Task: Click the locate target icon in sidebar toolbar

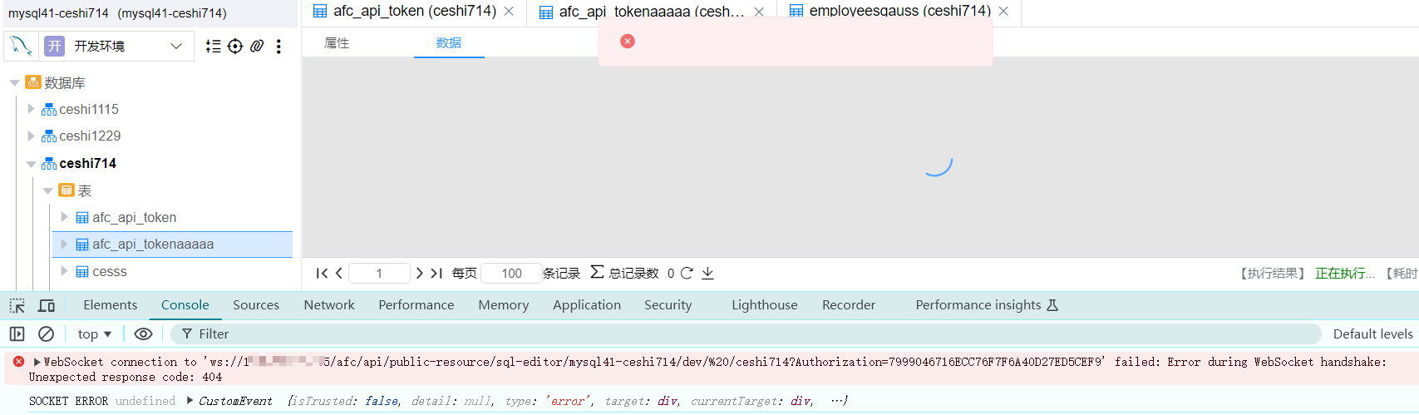Action: [235, 47]
